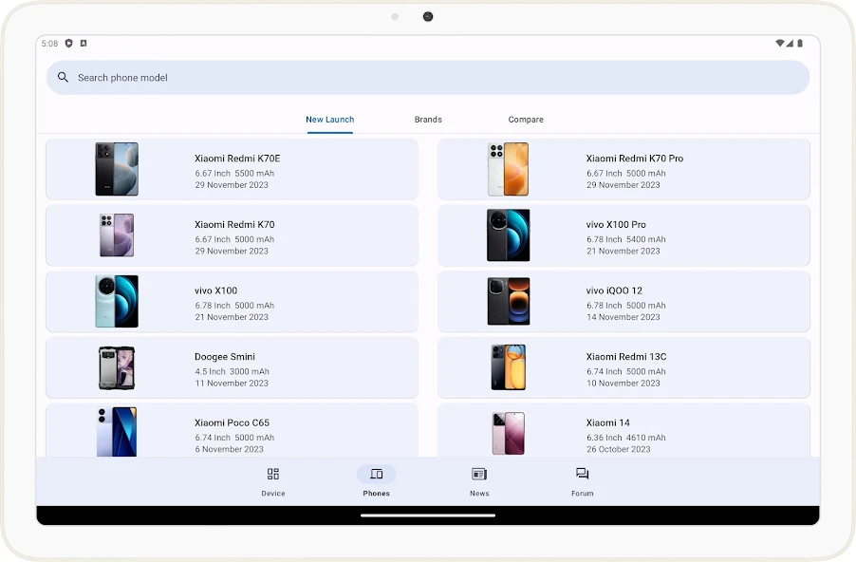Screen dimensions: 856x562
Task: Tap the home gesture bar
Action: pyautogui.click(x=428, y=515)
